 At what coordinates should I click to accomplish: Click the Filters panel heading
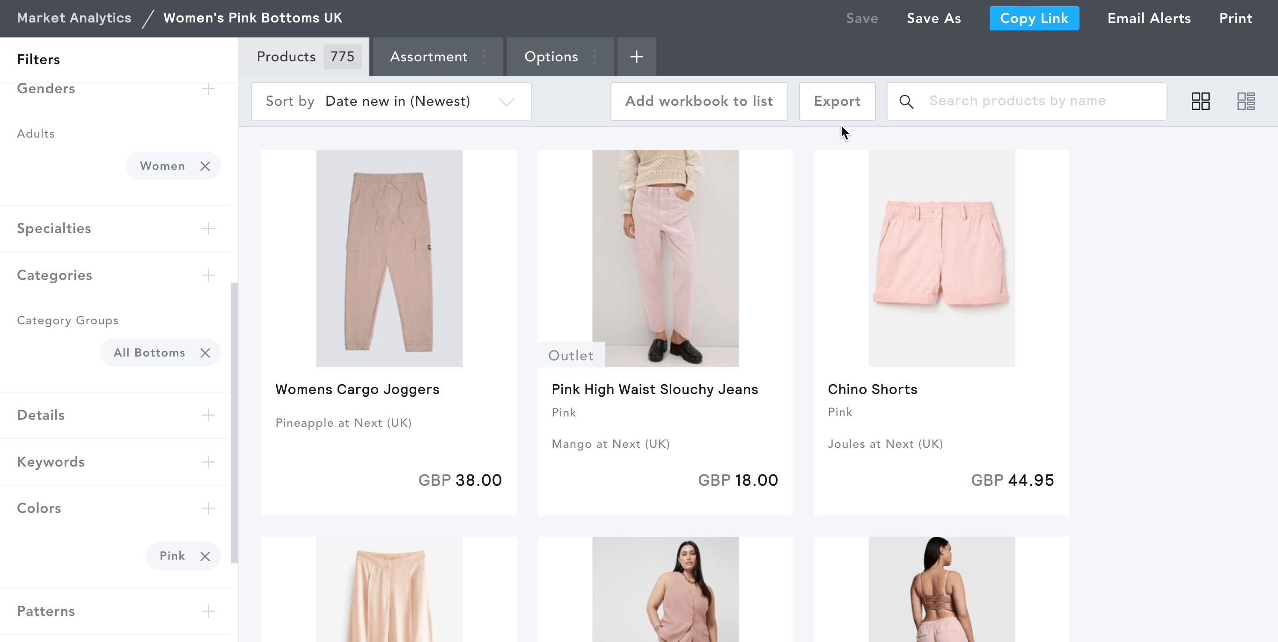[x=38, y=59]
